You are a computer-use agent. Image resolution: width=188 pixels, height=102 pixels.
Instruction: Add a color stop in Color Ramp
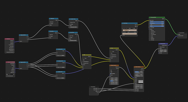(x=123, y=28)
